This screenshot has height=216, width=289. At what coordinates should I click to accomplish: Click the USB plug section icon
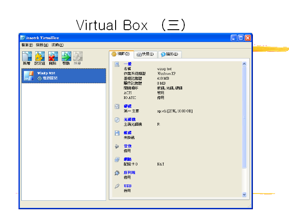point(117,186)
